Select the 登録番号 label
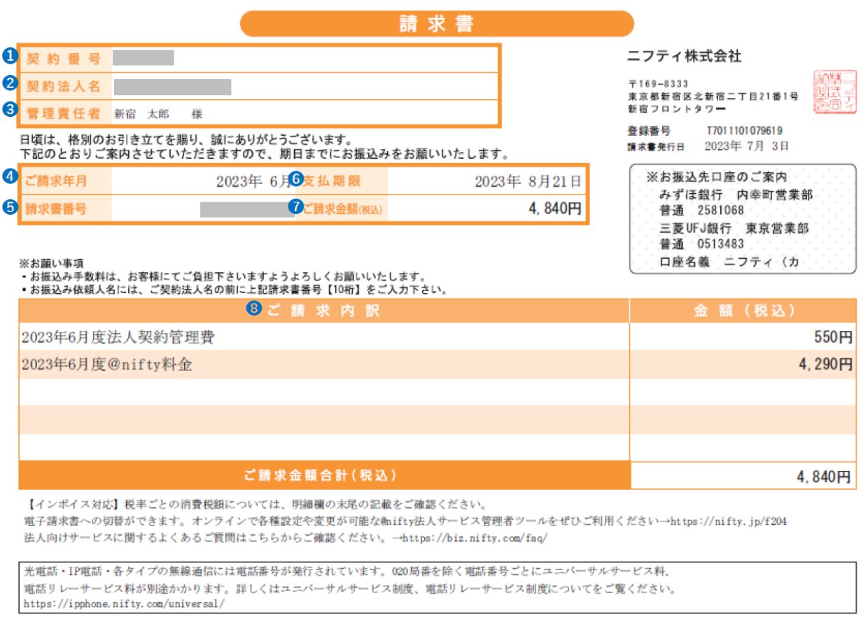Viewport: 868px width, 624px height. click(x=649, y=130)
